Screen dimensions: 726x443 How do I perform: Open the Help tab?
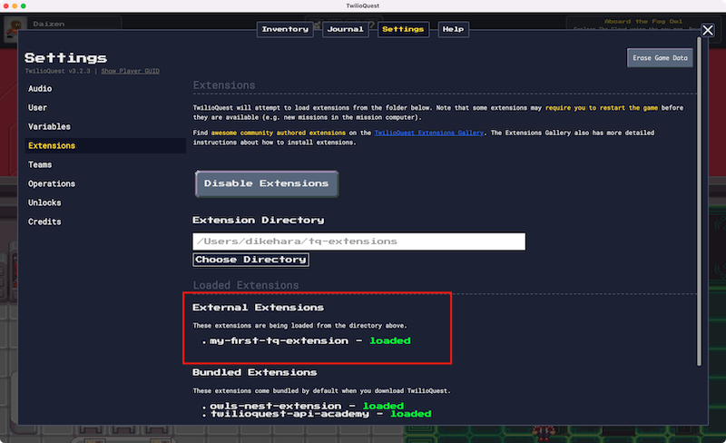point(452,29)
